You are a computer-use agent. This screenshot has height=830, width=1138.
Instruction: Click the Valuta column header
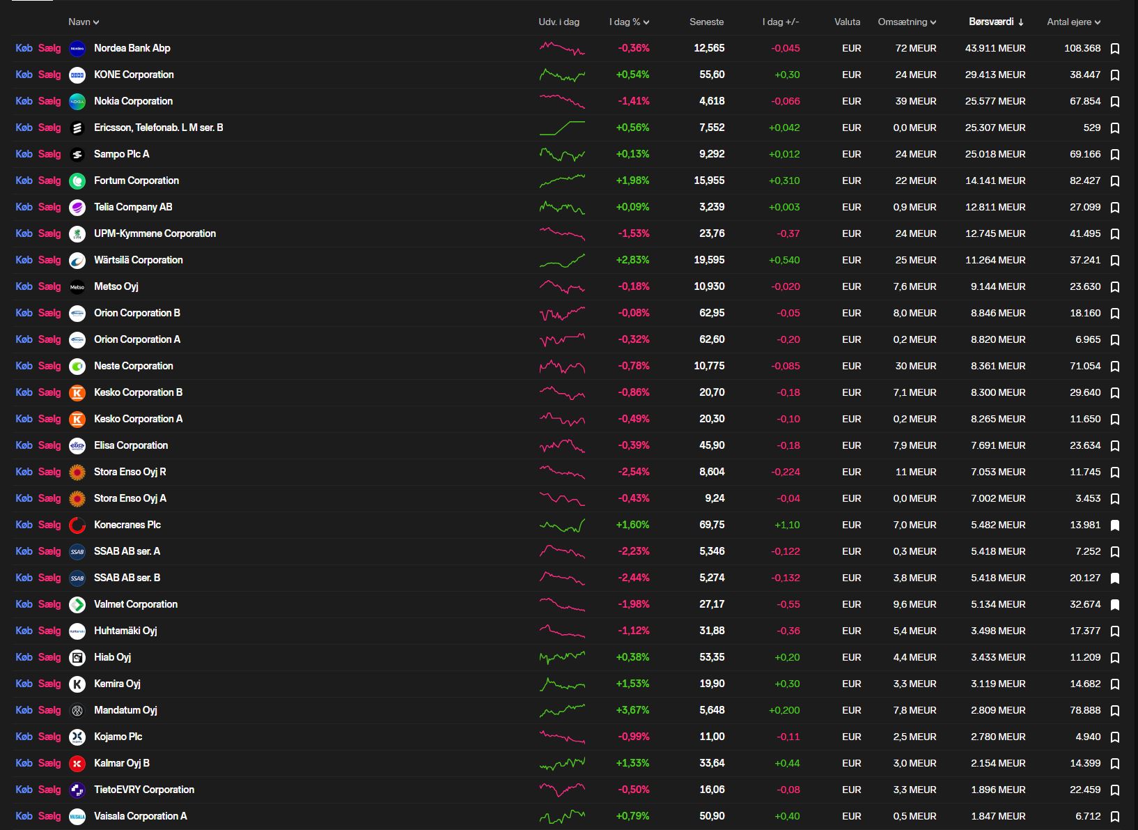click(848, 22)
